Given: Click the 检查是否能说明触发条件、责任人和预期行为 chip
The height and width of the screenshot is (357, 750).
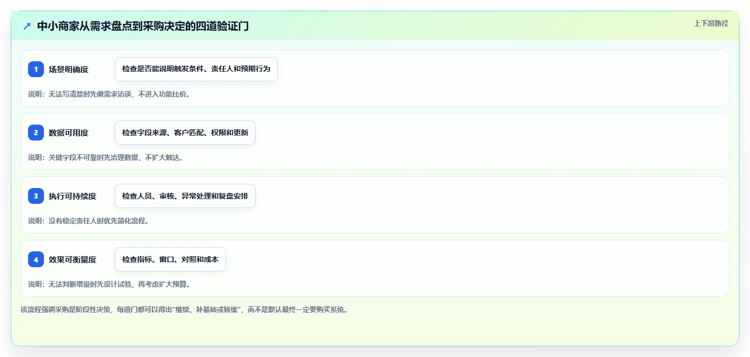Looking at the screenshot, I should click(x=196, y=69).
